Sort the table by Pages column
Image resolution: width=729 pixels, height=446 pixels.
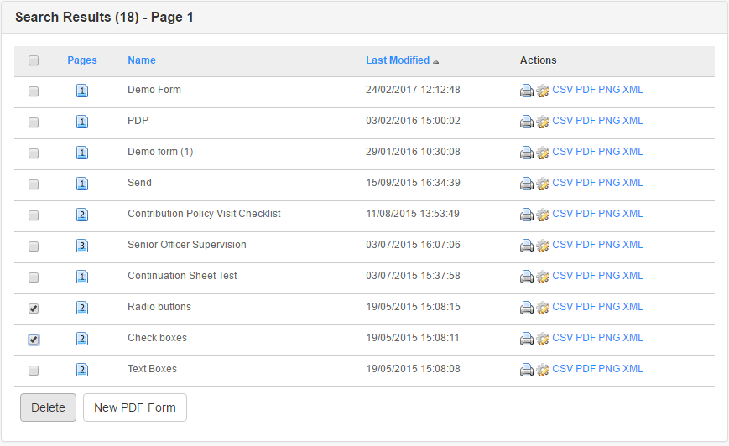pos(82,60)
